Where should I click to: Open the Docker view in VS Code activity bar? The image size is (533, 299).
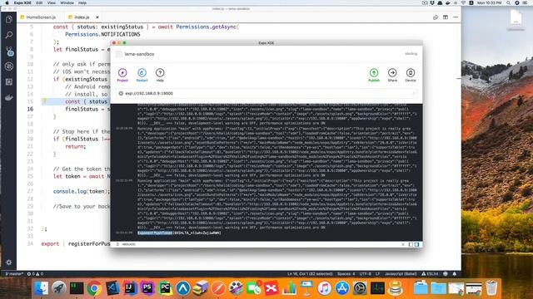pyautogui.click(x=9, y=98)
